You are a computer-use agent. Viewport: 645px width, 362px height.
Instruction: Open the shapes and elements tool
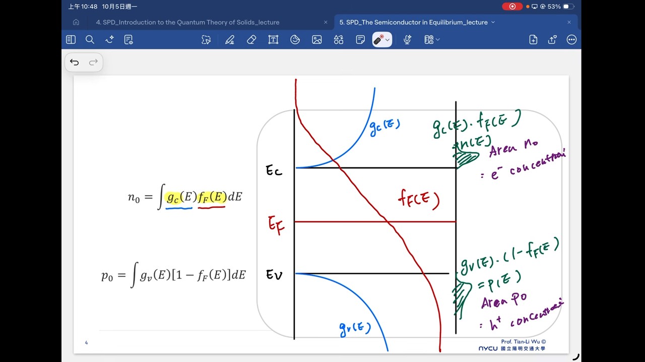click(x=339, y=40)
